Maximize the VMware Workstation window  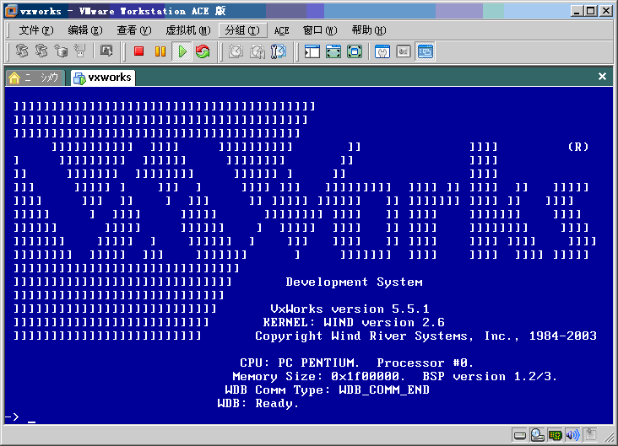591,11
